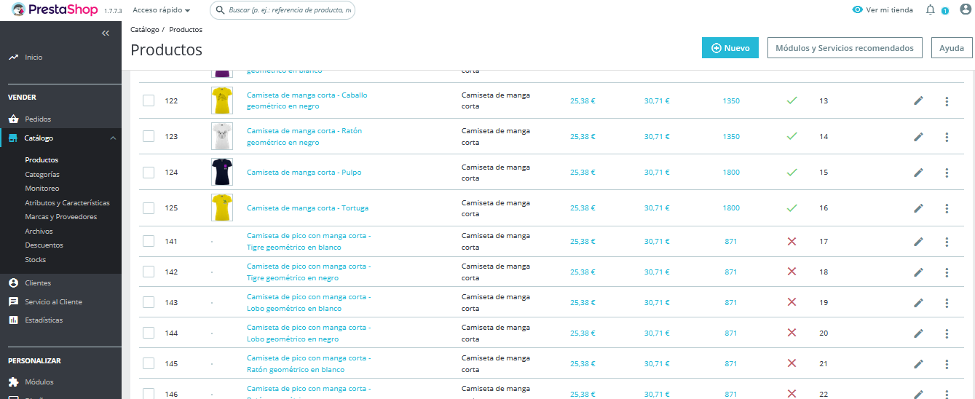The width and height of the screenshot is (975, 399).
Task: Select checkbox for product 123
Action: (x=149, y=136)
